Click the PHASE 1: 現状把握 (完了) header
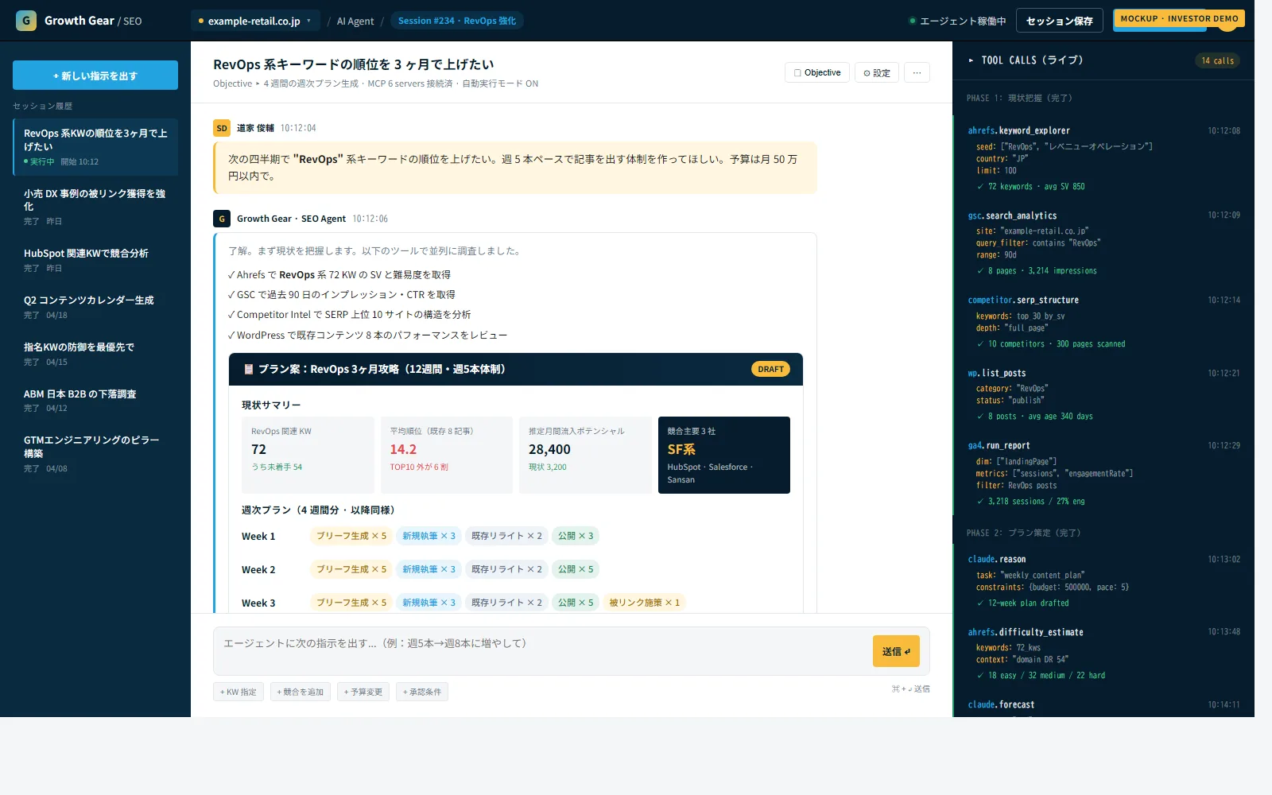Image resolution: width=1272 pixels, height=795 pixels. click(1019, 98)
